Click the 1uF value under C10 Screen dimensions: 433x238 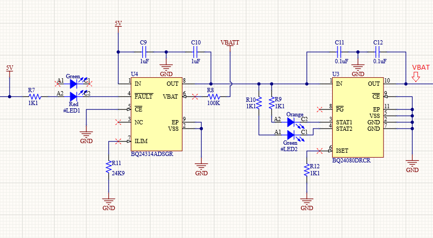pyautogui.click(x=196, y=61)
